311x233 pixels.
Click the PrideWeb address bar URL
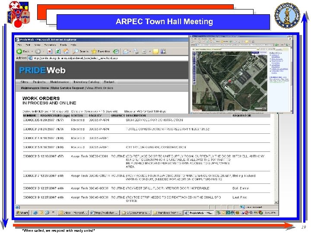pyautogui.click(x=76, y=58)
